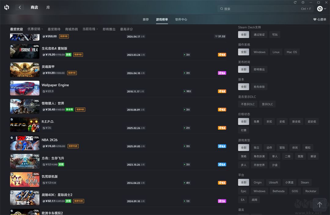Click the 领券9折 coupon tag on 灵魂面甲
Screen dimensions: 330x215
[72, 73]
